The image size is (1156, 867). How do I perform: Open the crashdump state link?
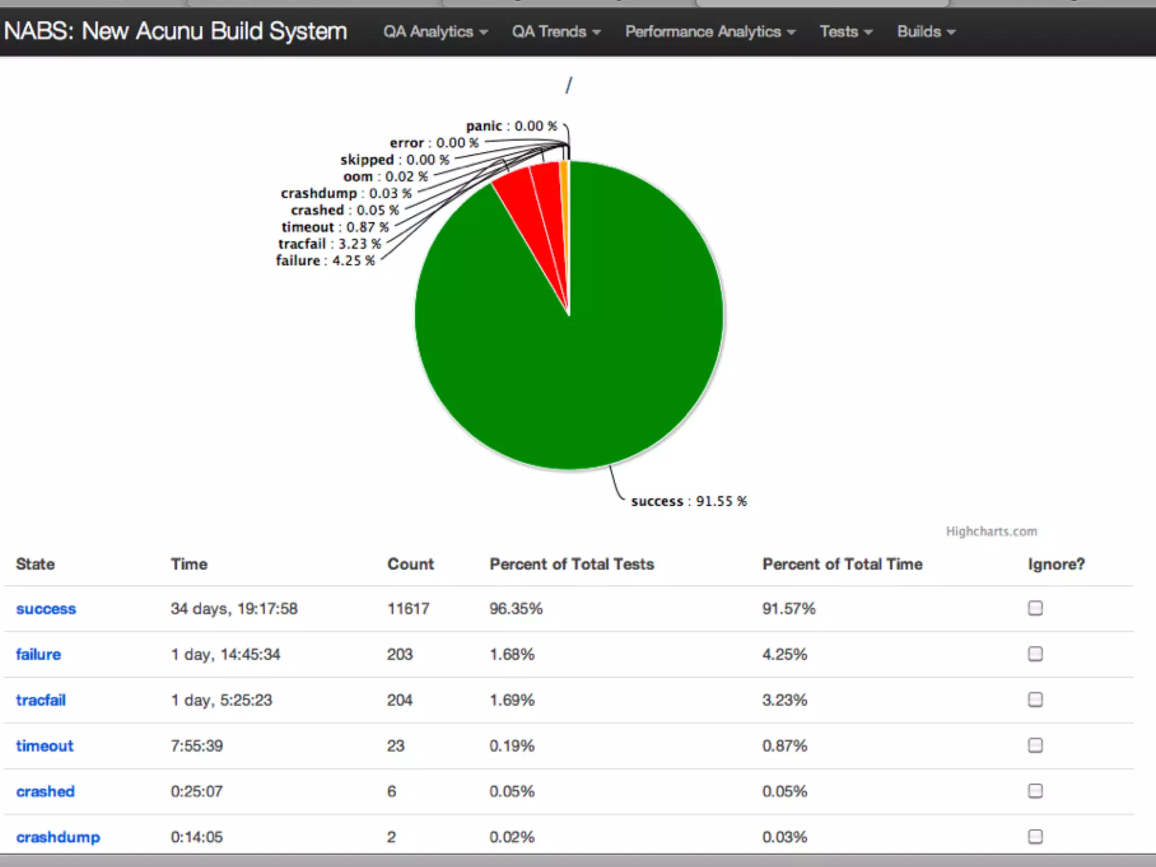coord(58,837)
